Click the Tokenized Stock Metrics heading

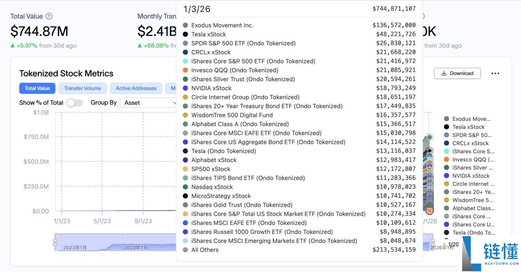click(x=66, y=73)
